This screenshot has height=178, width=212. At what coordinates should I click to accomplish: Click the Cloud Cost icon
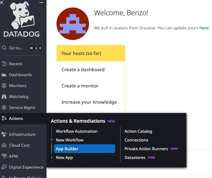coord(4,145)
